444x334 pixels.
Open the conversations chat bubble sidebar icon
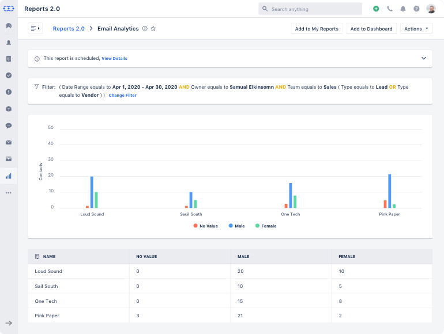(x=9, y=126)
